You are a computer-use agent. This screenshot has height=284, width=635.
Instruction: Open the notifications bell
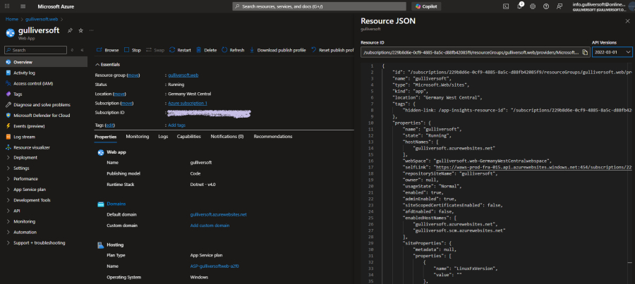tap(520, 6)
